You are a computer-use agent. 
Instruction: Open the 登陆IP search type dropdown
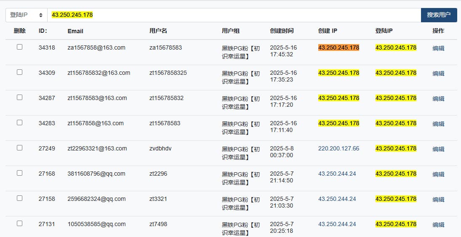(27, 15)
